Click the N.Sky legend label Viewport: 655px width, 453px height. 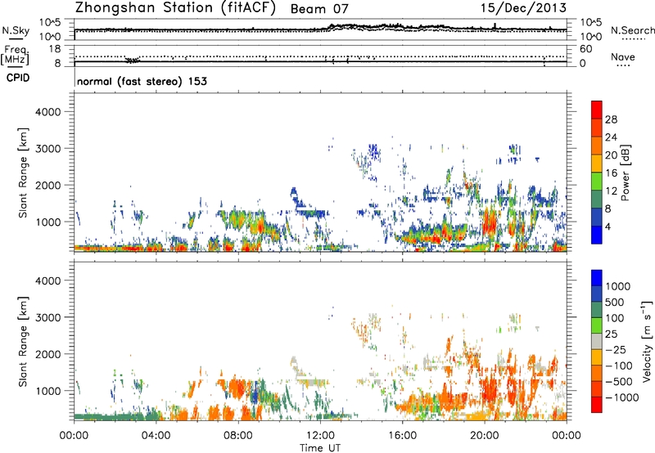(16, 30)
